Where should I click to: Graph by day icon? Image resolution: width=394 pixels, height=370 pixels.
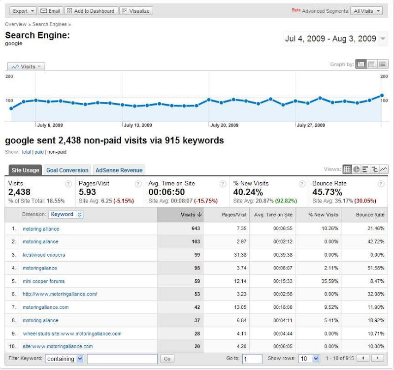tap(361, 65)
